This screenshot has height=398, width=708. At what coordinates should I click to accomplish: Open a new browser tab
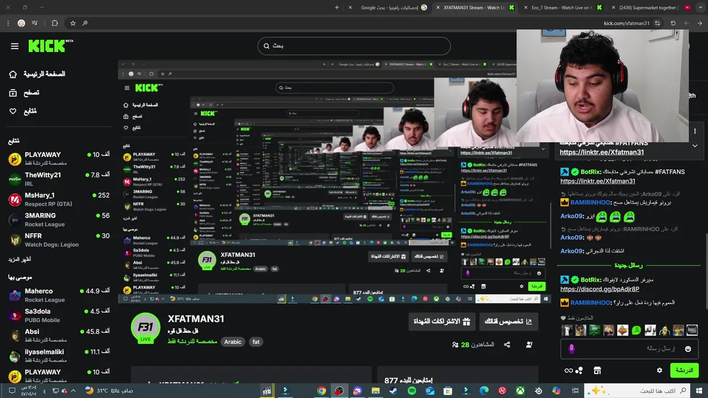coord(337,8)
